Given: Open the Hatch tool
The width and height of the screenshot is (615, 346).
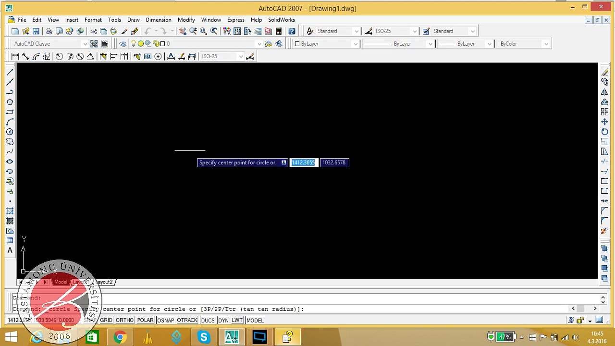Looking at the screenshot, I should [10, 211].
